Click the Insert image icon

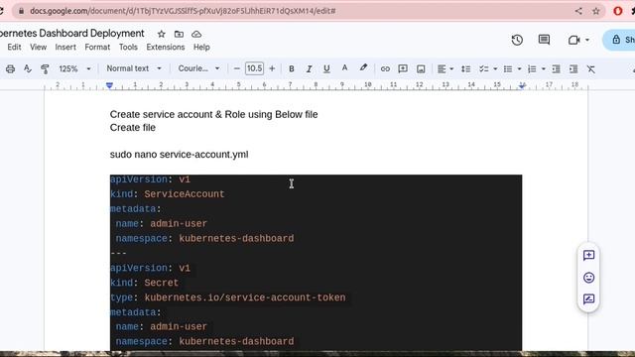pyautogui.click(x=421, y=68)
